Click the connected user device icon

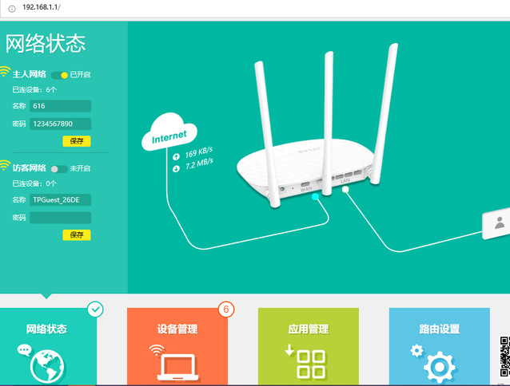[496, 223]
